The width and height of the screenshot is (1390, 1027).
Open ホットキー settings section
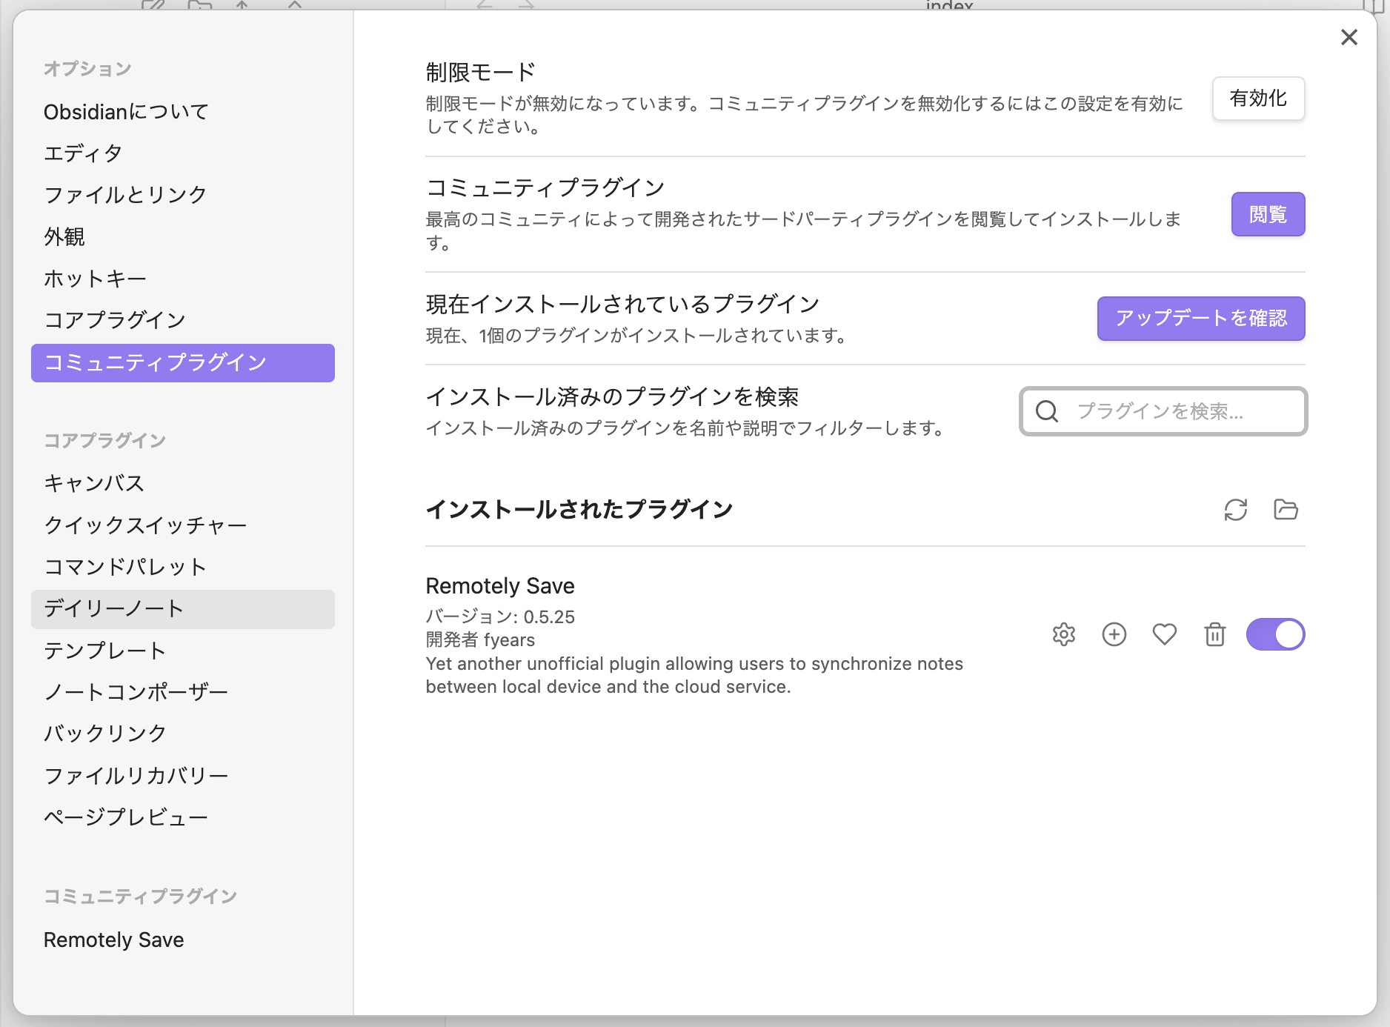click(95, 279)
